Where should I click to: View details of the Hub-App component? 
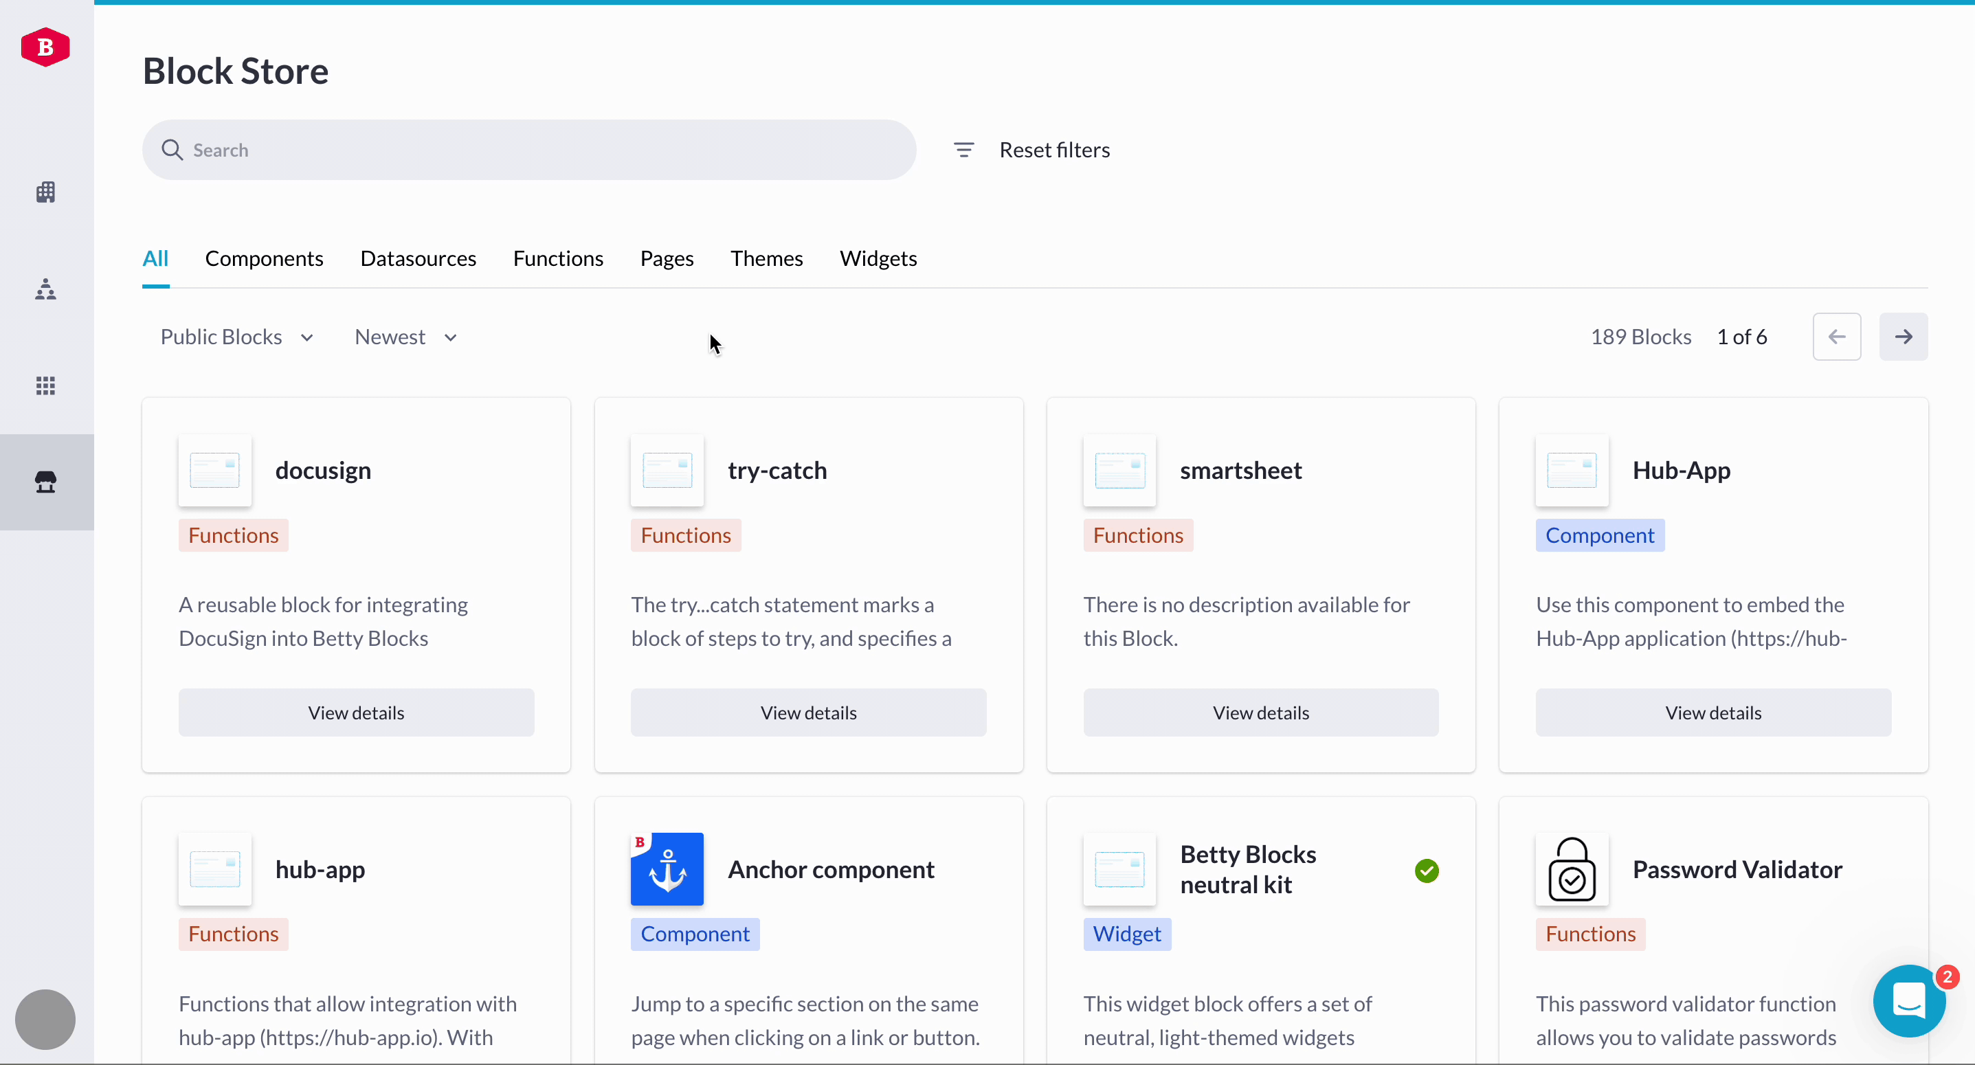(x=1714, y=713)
